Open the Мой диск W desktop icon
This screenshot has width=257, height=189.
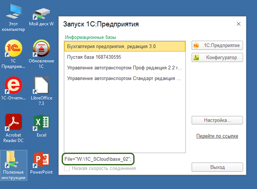click(41, 17)
